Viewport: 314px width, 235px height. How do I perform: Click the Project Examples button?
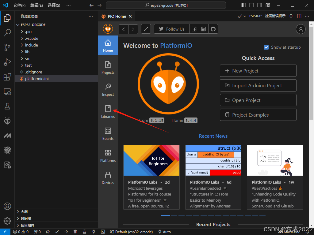pos(258,115)
